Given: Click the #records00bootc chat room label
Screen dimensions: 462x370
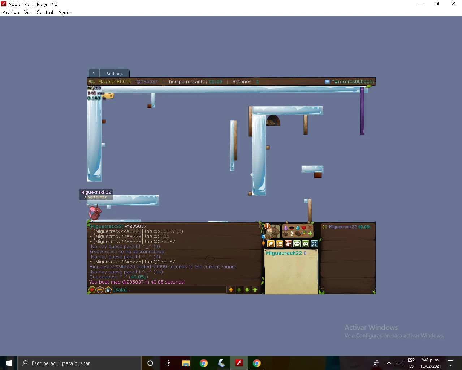Looking at the screenshot, I should point(353,82).
